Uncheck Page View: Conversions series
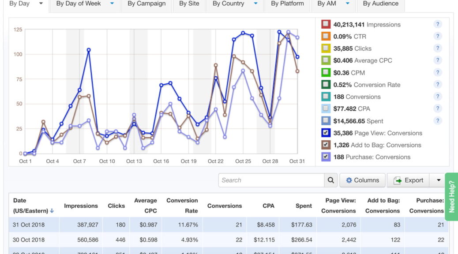Screen dimensions: 458x254 pyautogui.click(x=326, y=133)
